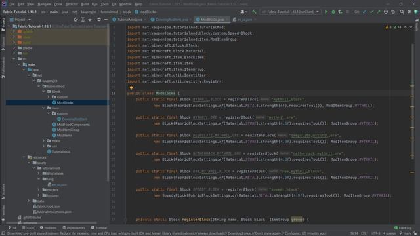This screenshot has height=236, width=420.
Task: Update project from Git (blue arrow)
Action: pos(364,12)
